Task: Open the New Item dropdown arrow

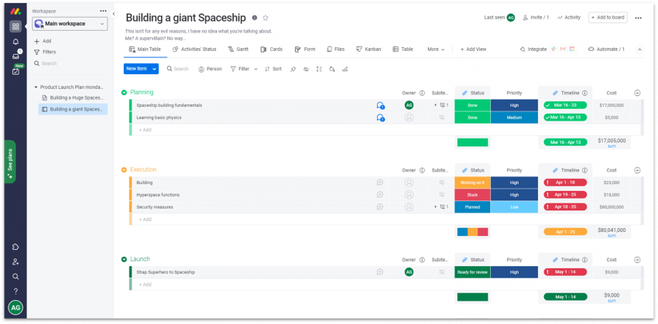Action: point(155,69)
